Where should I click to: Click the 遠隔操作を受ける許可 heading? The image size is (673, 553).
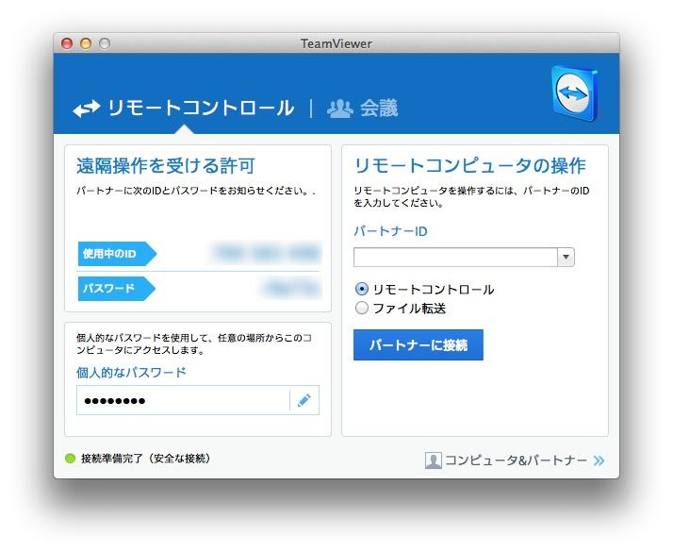(166, 166)
